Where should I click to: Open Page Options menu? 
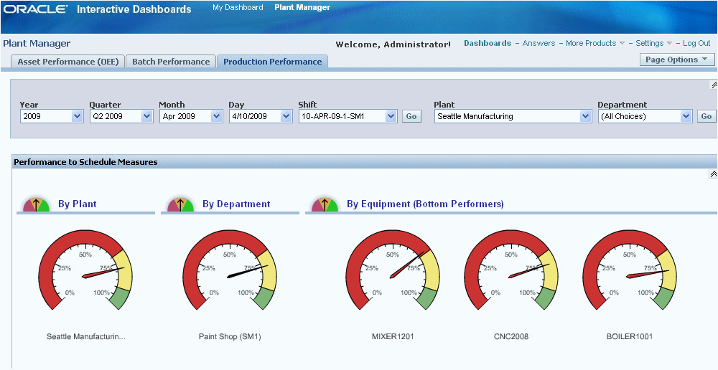pos(677,60)
